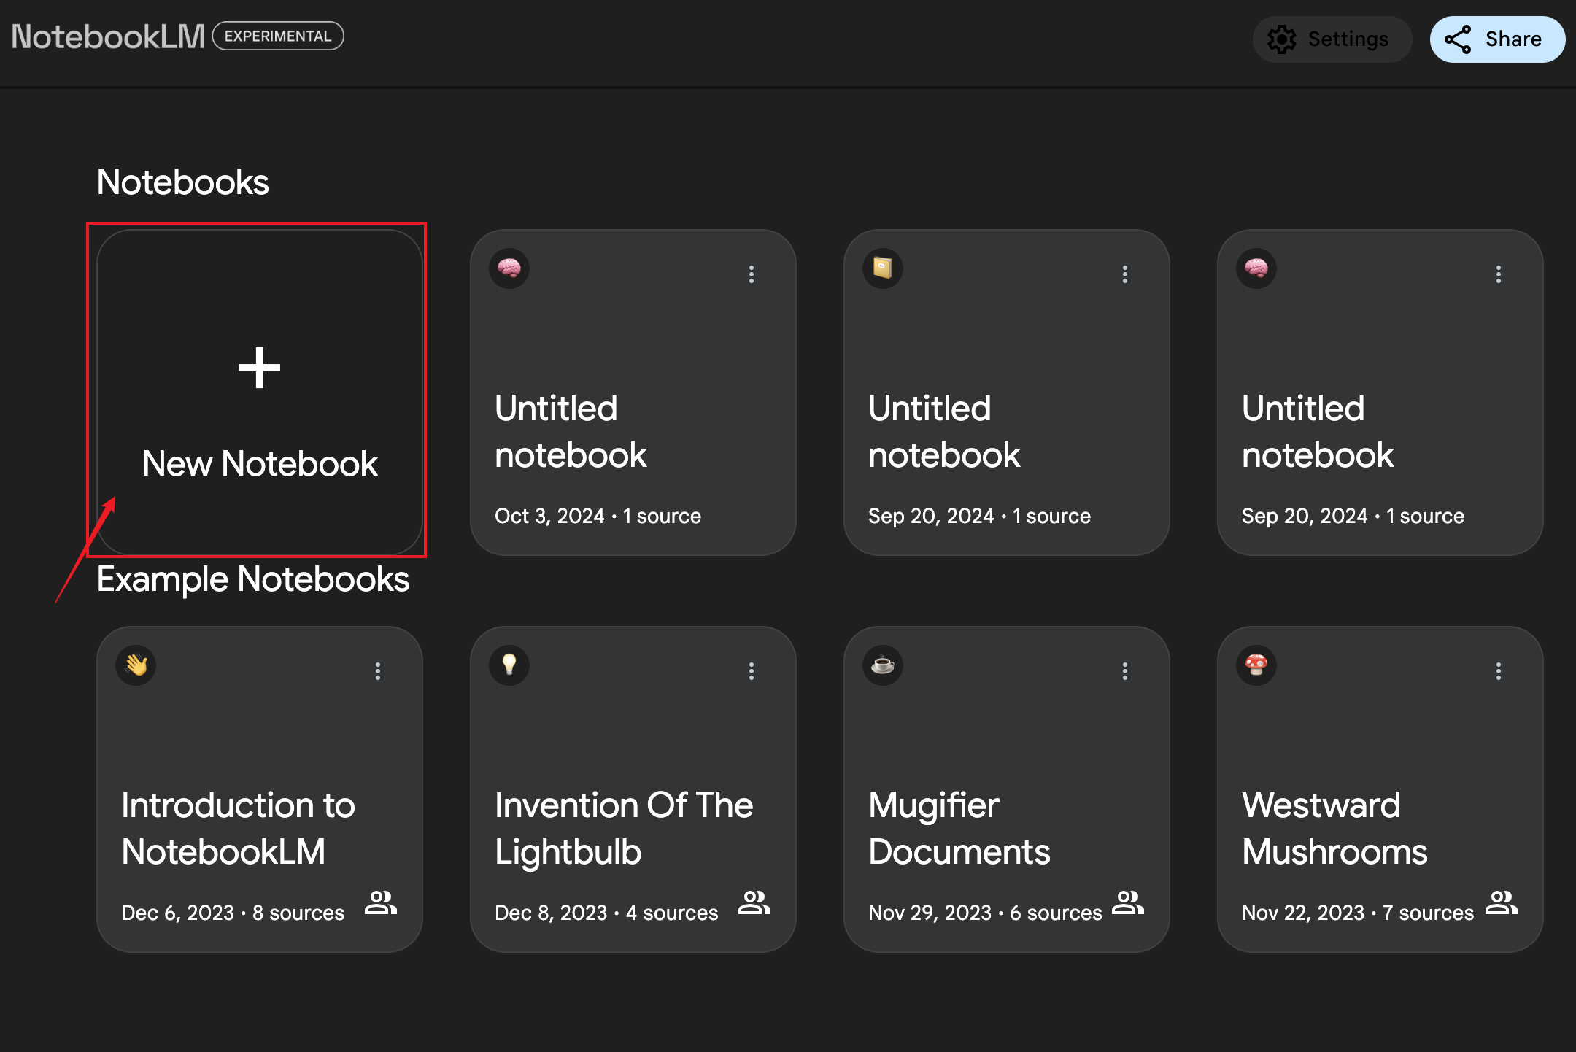Viewport: 1576px width, 1052px height.
Task: Click 'Oct 3, 2024 · 1 source' text
Action: pyautogui.click(x=598, y=516)
